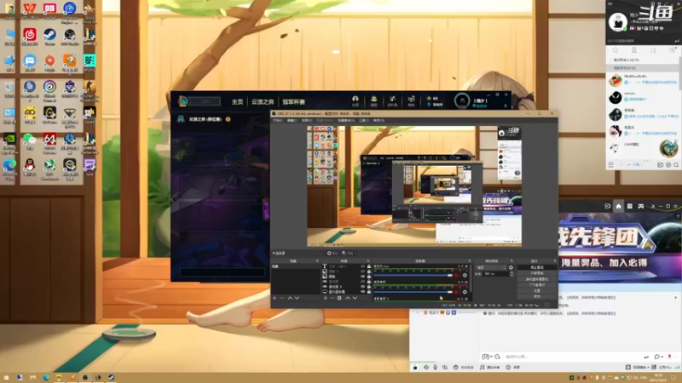Open the Settings button in OBS controls
The height and width of the screenshot is (383, 682).
click(537, 290)
